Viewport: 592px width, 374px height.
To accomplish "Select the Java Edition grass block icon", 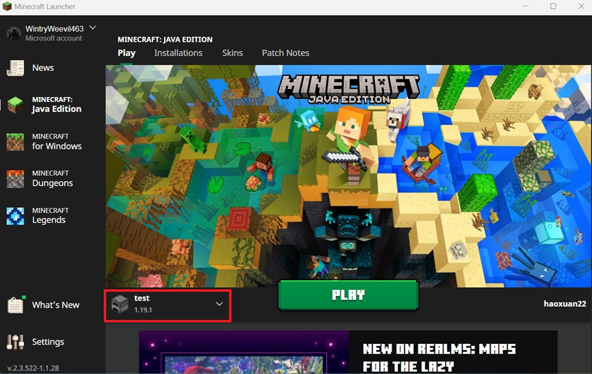I will [16, 105].
